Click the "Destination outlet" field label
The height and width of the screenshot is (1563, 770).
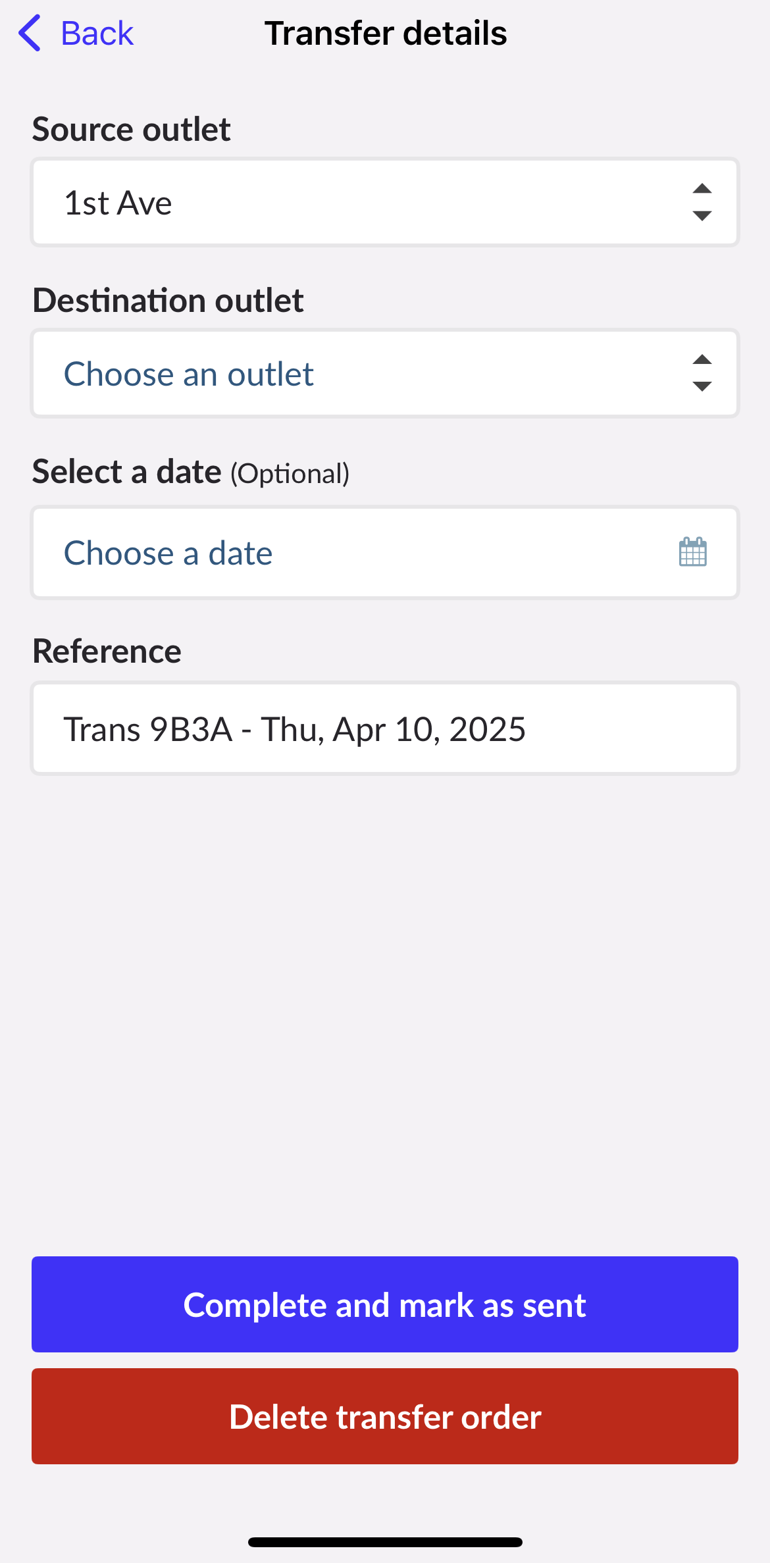coord(168,300)
